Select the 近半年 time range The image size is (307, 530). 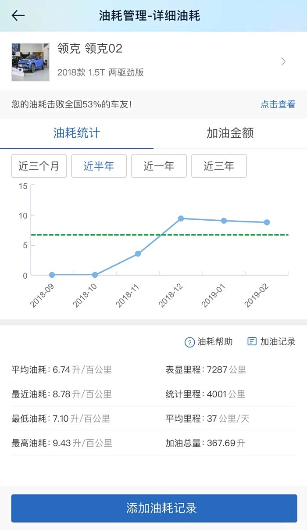point(99,166)
